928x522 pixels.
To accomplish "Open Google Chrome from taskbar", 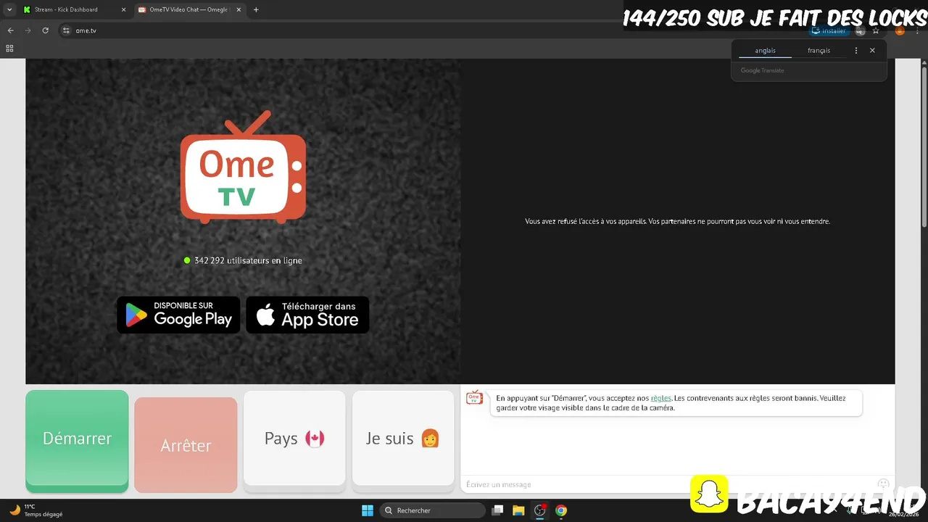I will (561, 510).
